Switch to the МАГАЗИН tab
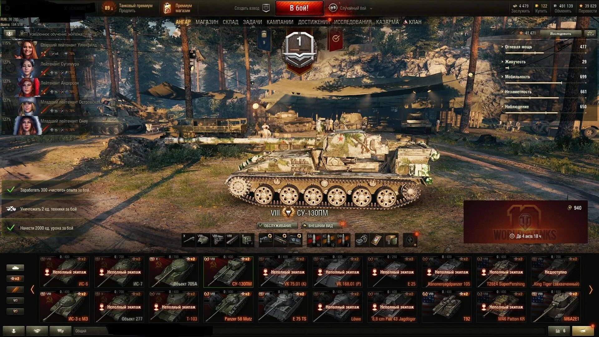This screenshot has width=599, height=337. 207,22
